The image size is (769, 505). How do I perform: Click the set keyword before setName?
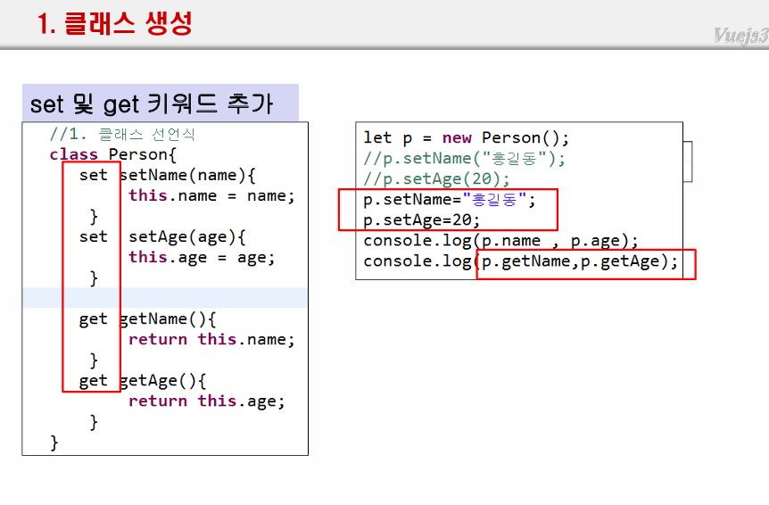click(x=93, y=175)
